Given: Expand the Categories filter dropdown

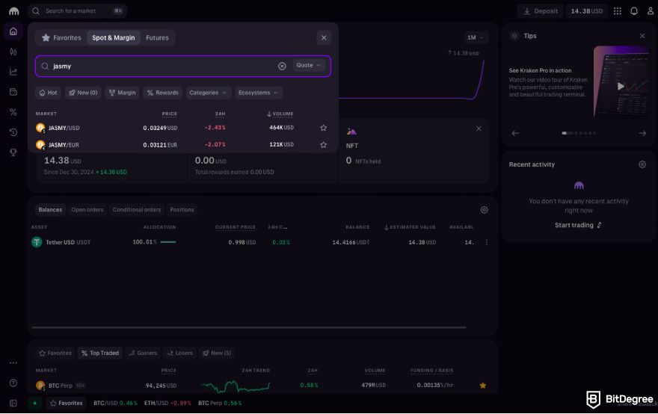Looking at the screenshot, I should 208,93.
